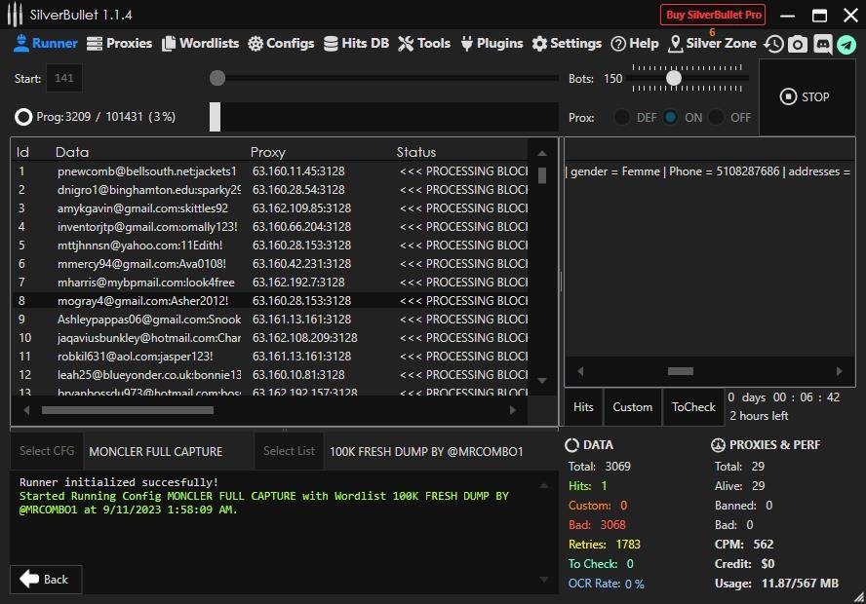Viewport: 866px width, 604px height.
Task: Switch to the ToCheck tab
Action: point(693,407)
